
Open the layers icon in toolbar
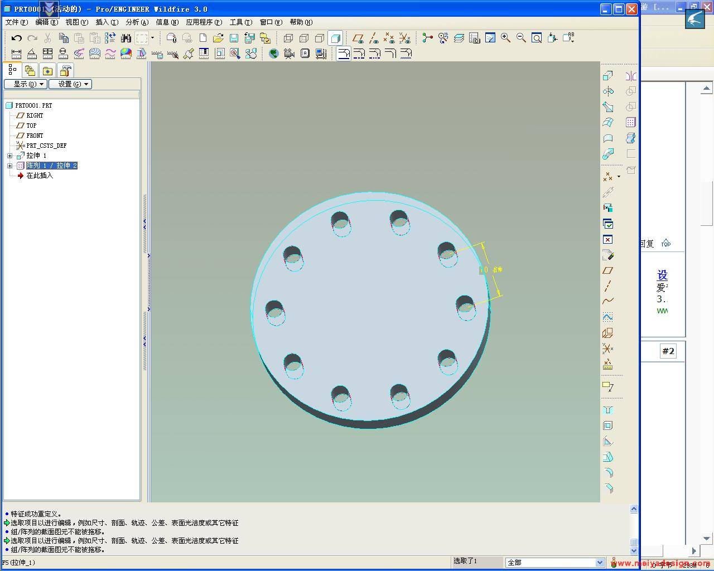459,38
